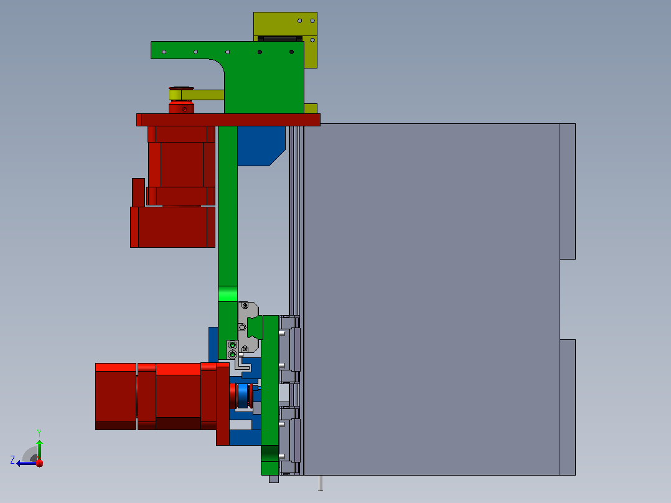
Task: Pick the blue chamfered block under the red plate
Action: [x=261, y=146]
